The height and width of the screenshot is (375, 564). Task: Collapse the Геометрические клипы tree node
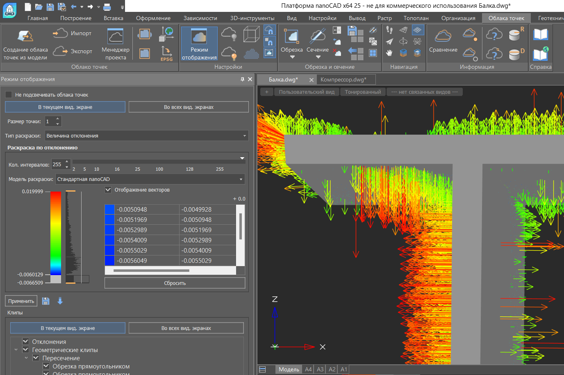[16, 350]
